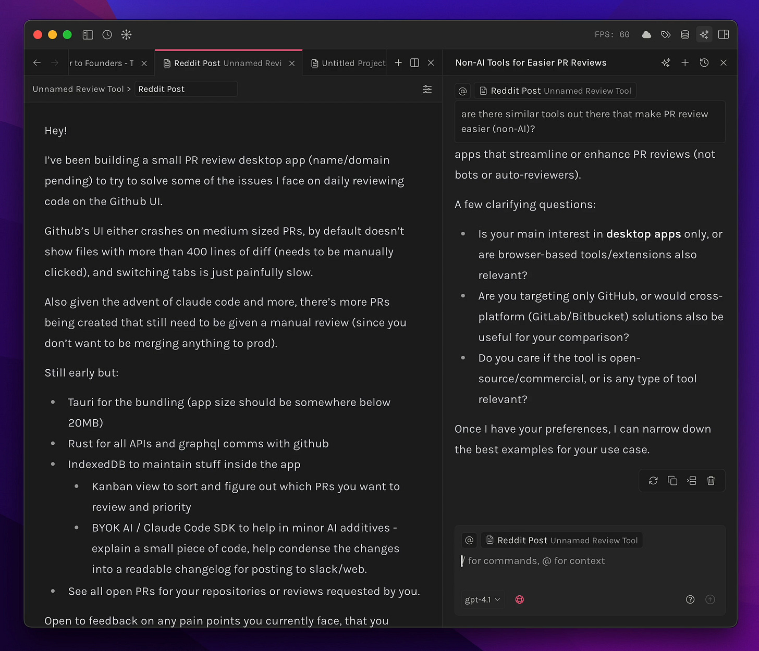The image size is (759, 651).
Task: Toggle the web search globe icon
Action: (520, 600)
